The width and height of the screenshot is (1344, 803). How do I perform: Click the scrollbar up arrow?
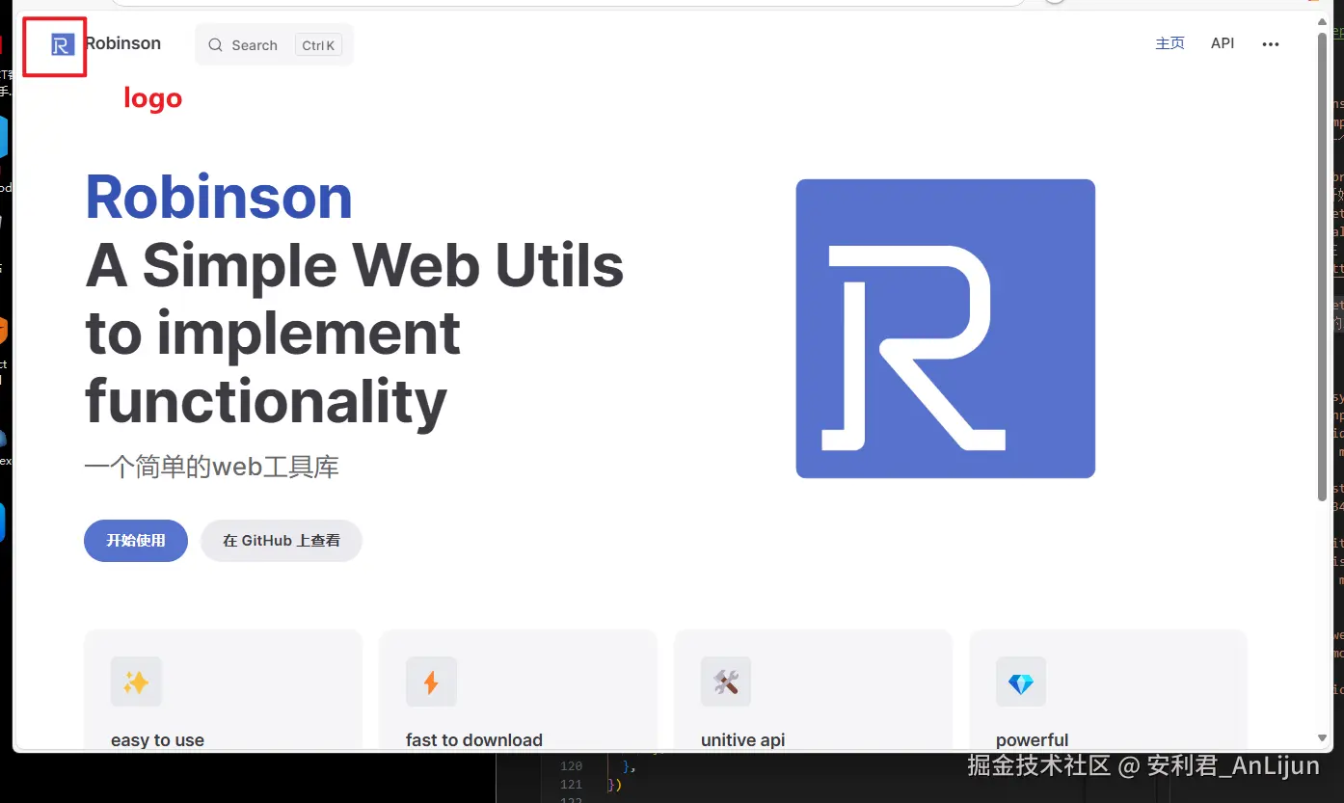pyautogui.click(x=1323, y=22)
